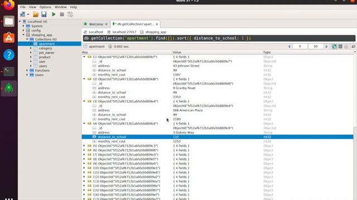357x200 pixels.
Task: Select address value 43 Johnson Street
Action: (186, 66)
